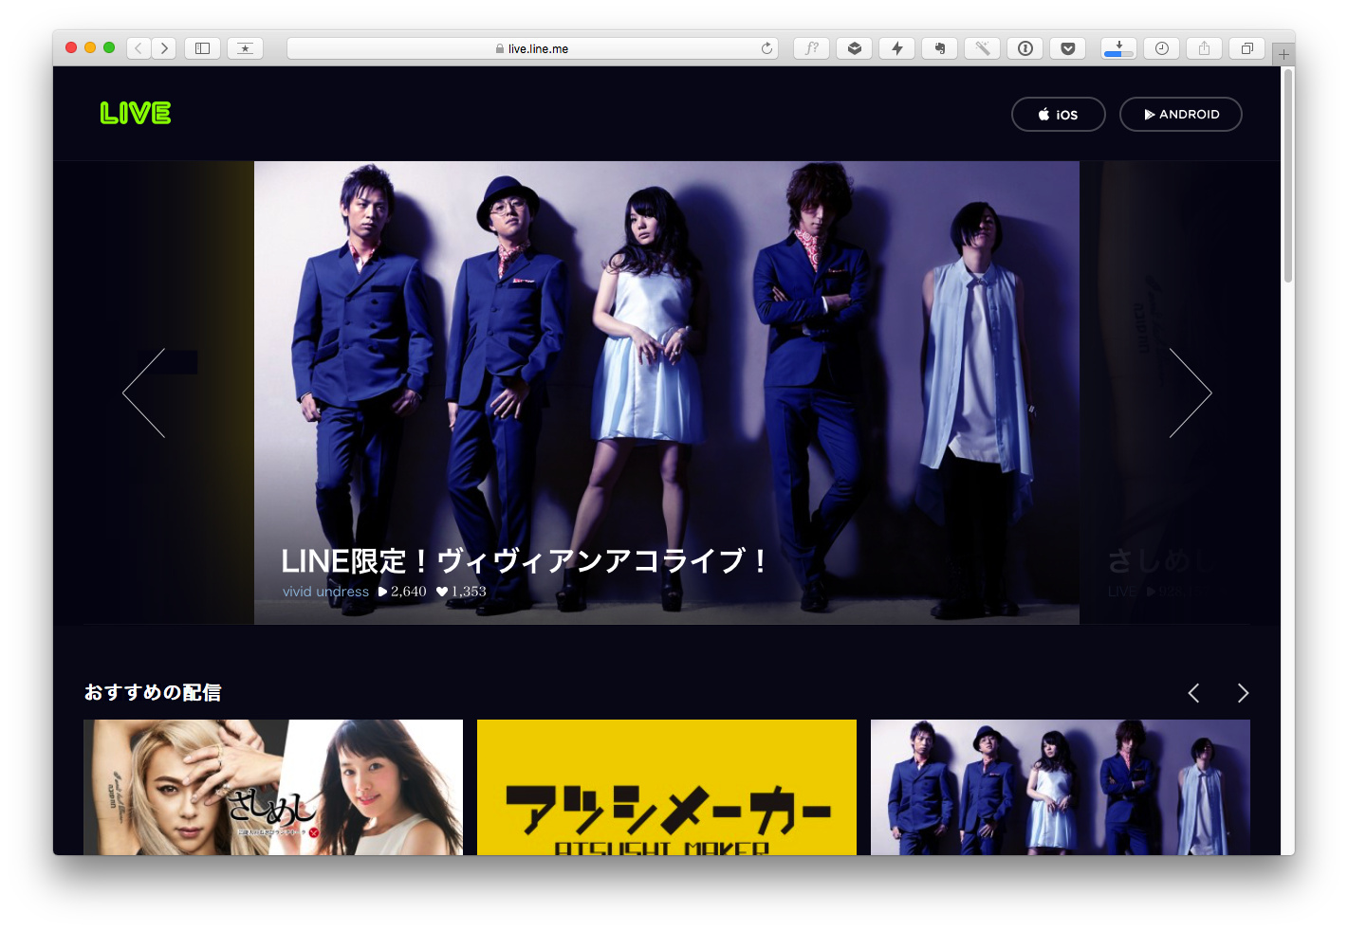Click the おすすめの配信 section heading
Image resolution: width=1348 pixels, height=931 pixels.
tap(153, 693)
